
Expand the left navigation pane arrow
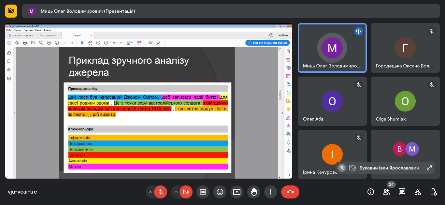[14, 113]
